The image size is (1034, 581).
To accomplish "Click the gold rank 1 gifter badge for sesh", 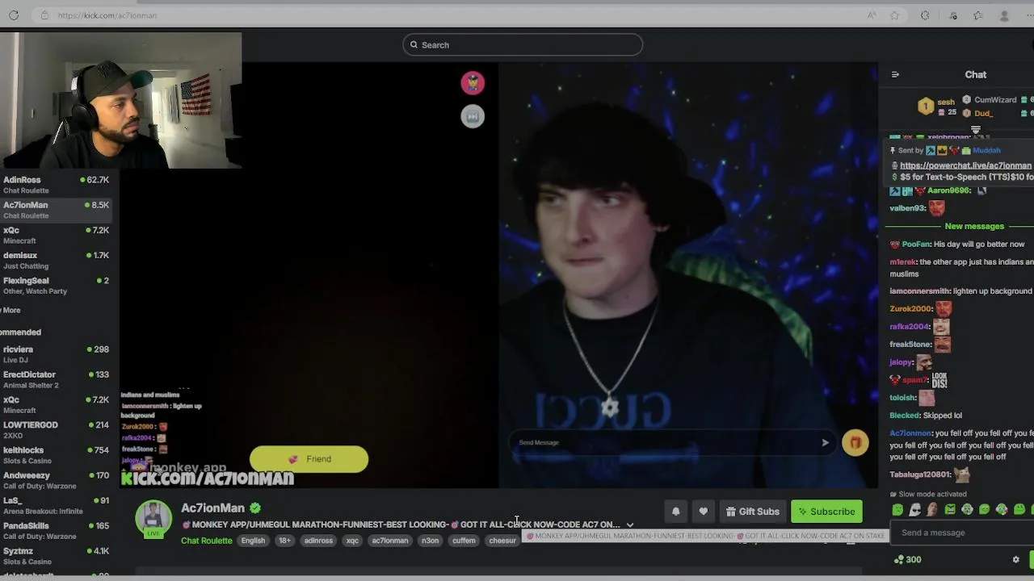I will (x=925, y=106).
